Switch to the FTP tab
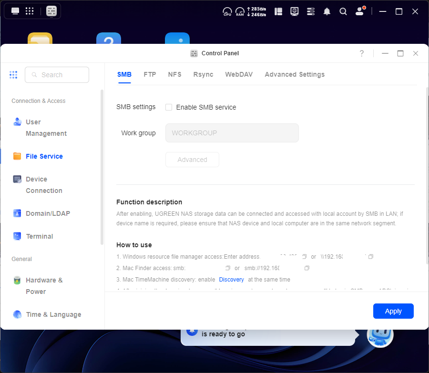 (150, 74)
